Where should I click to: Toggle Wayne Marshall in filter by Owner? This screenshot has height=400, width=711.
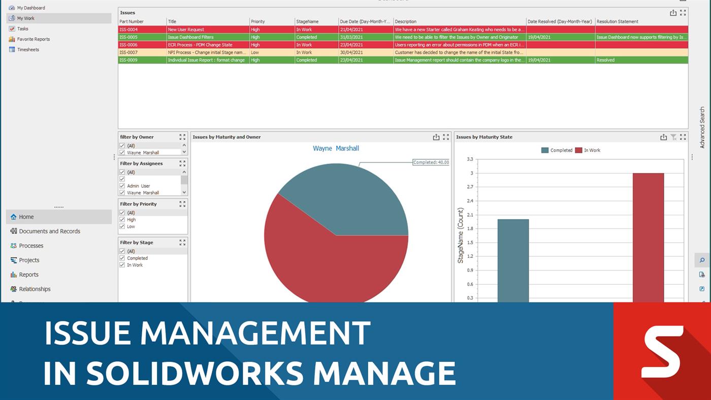[122, 152]
